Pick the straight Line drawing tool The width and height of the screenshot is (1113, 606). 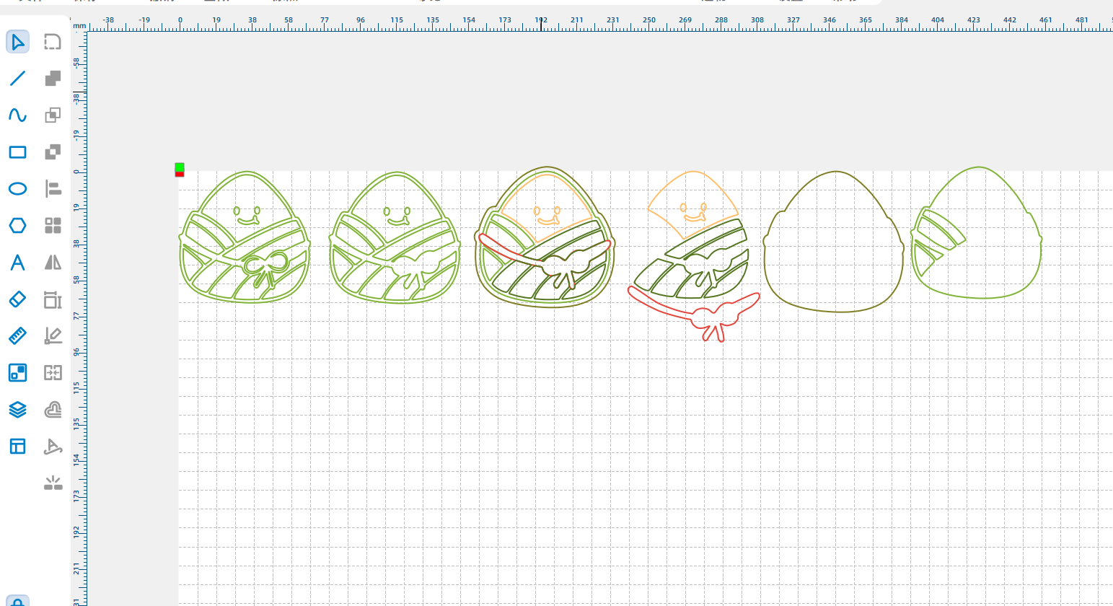pyautogui.click(x=17, y=78)
